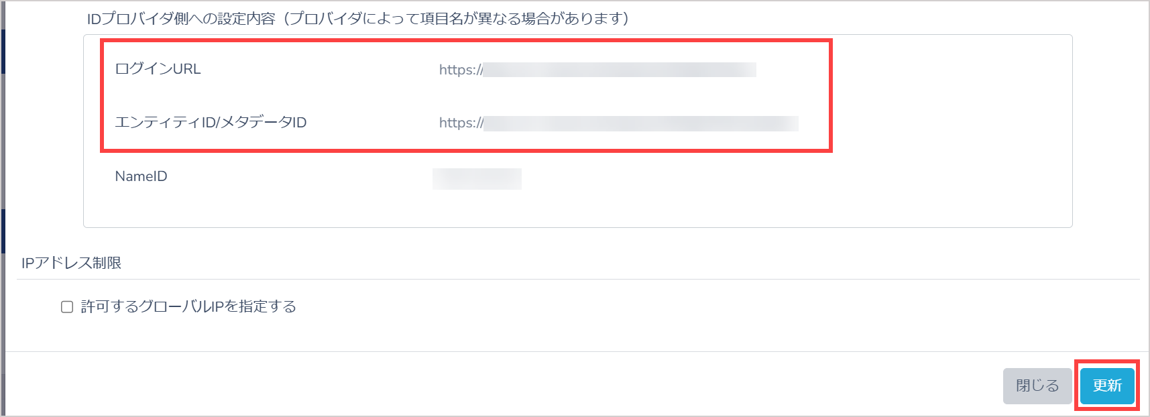This screenshot has width=1150, height=417.
Task: Select the ログインURL field label
Action: (x=158, y=68)
